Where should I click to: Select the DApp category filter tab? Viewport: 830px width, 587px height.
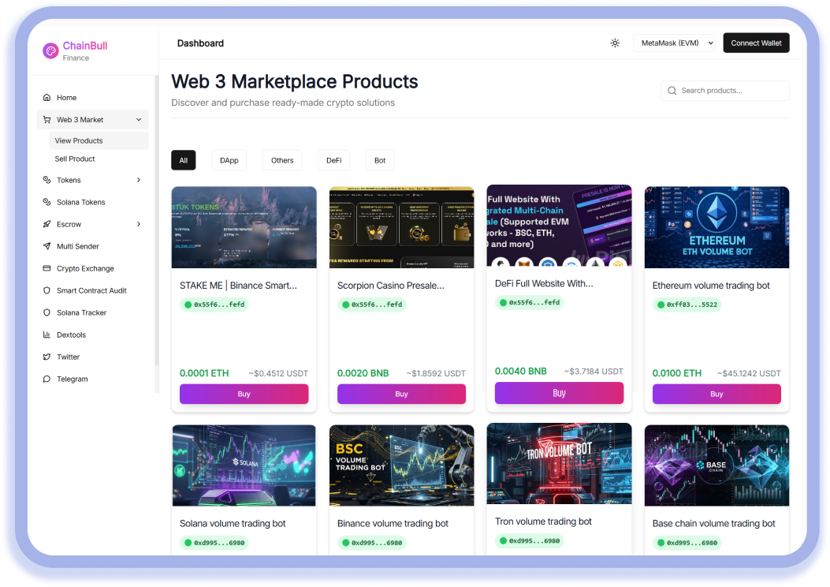[229, 160]
